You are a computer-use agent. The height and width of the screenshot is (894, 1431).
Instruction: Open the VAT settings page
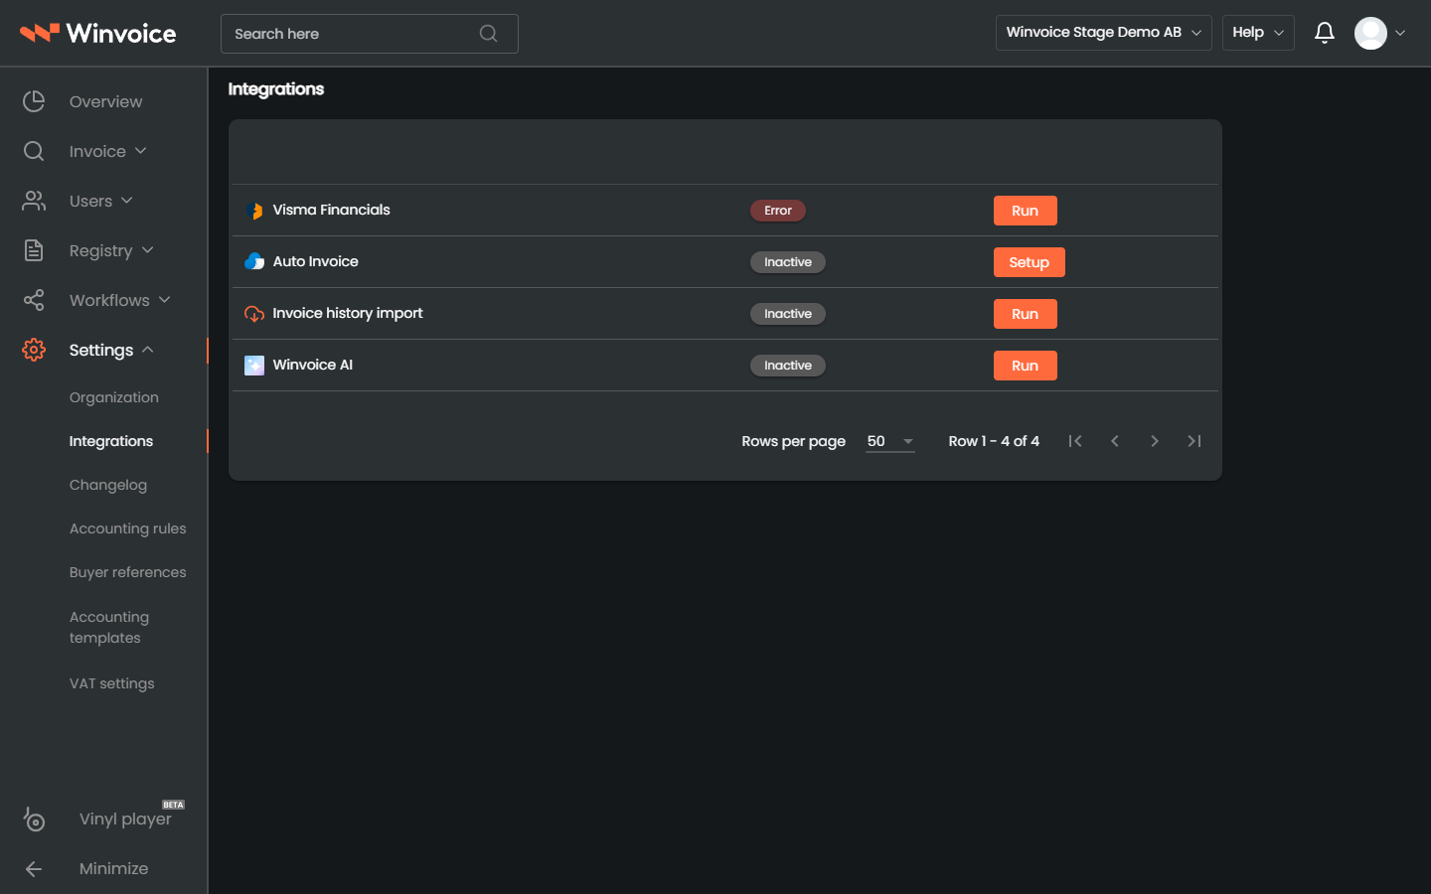point(112,683)
